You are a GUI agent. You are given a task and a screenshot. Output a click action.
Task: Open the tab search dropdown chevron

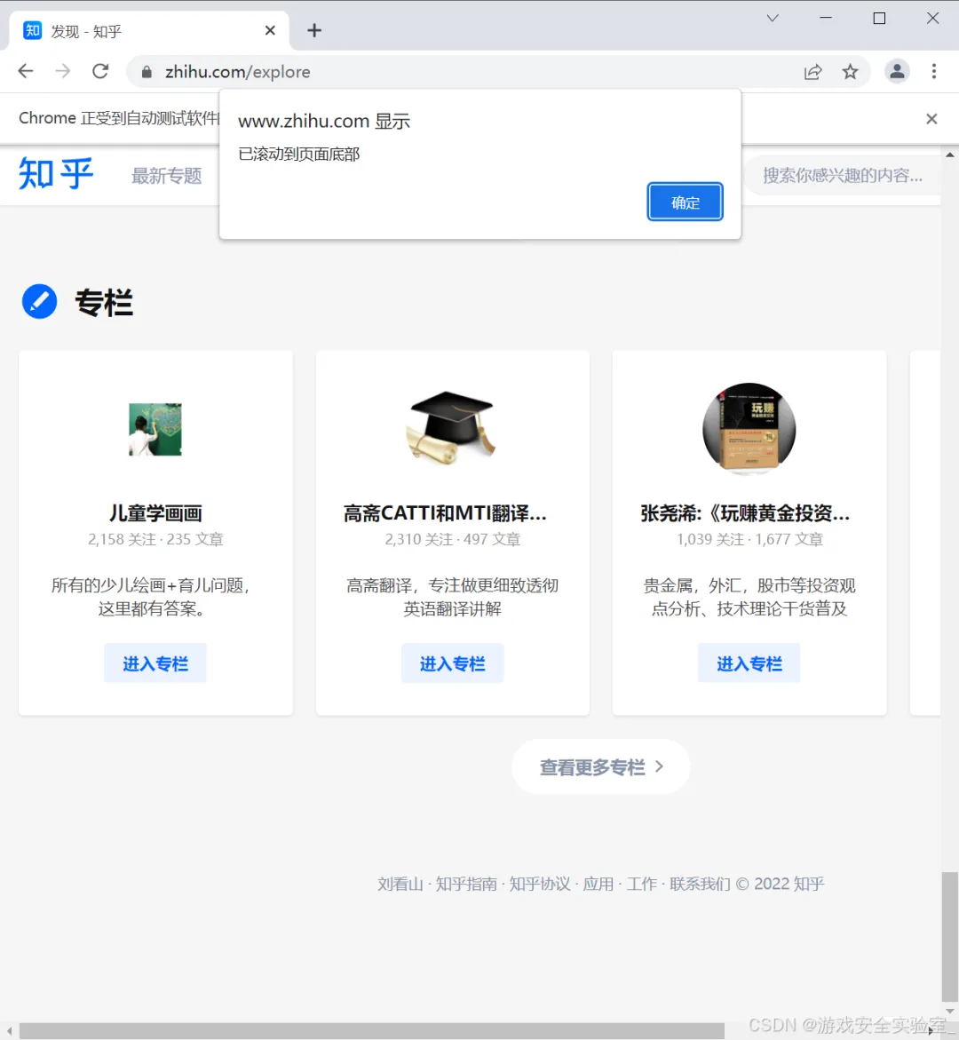[x=772, y=19]
